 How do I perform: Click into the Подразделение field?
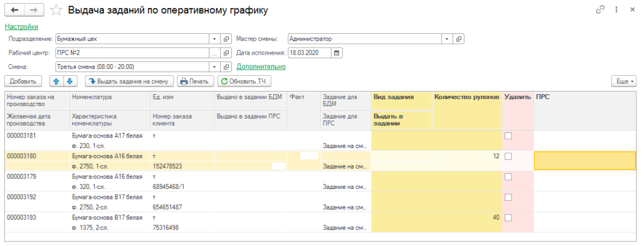click(x=133, y=39)
